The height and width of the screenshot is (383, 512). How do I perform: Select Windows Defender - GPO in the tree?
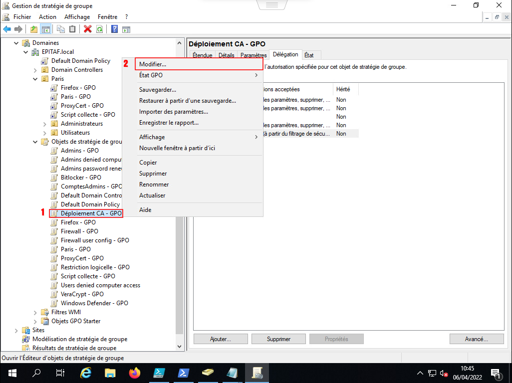coord(94,303)
